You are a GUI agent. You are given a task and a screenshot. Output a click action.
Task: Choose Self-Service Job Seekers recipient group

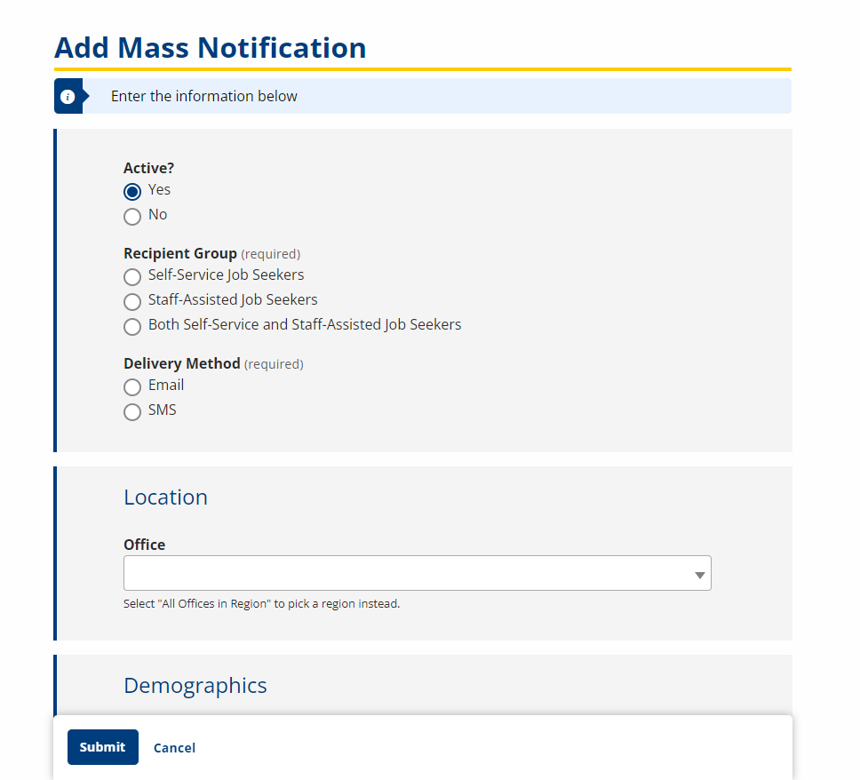pyautogui.click(x=132, y=276)
